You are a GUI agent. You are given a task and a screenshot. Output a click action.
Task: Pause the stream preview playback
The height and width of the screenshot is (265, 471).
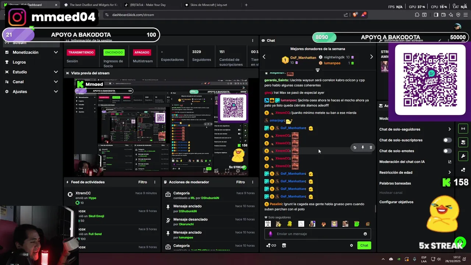(x=85, y=171)
